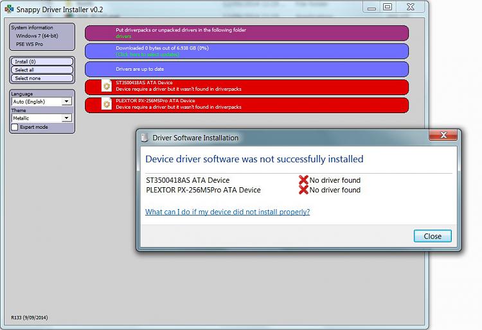Image resolution: width=482 pixels, height=330 pixels.
Task: Click the 'System information' panel header
Action: (x=32, y=28)
